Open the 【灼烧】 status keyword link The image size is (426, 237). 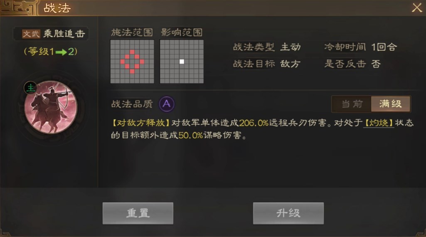coord(379,123)
